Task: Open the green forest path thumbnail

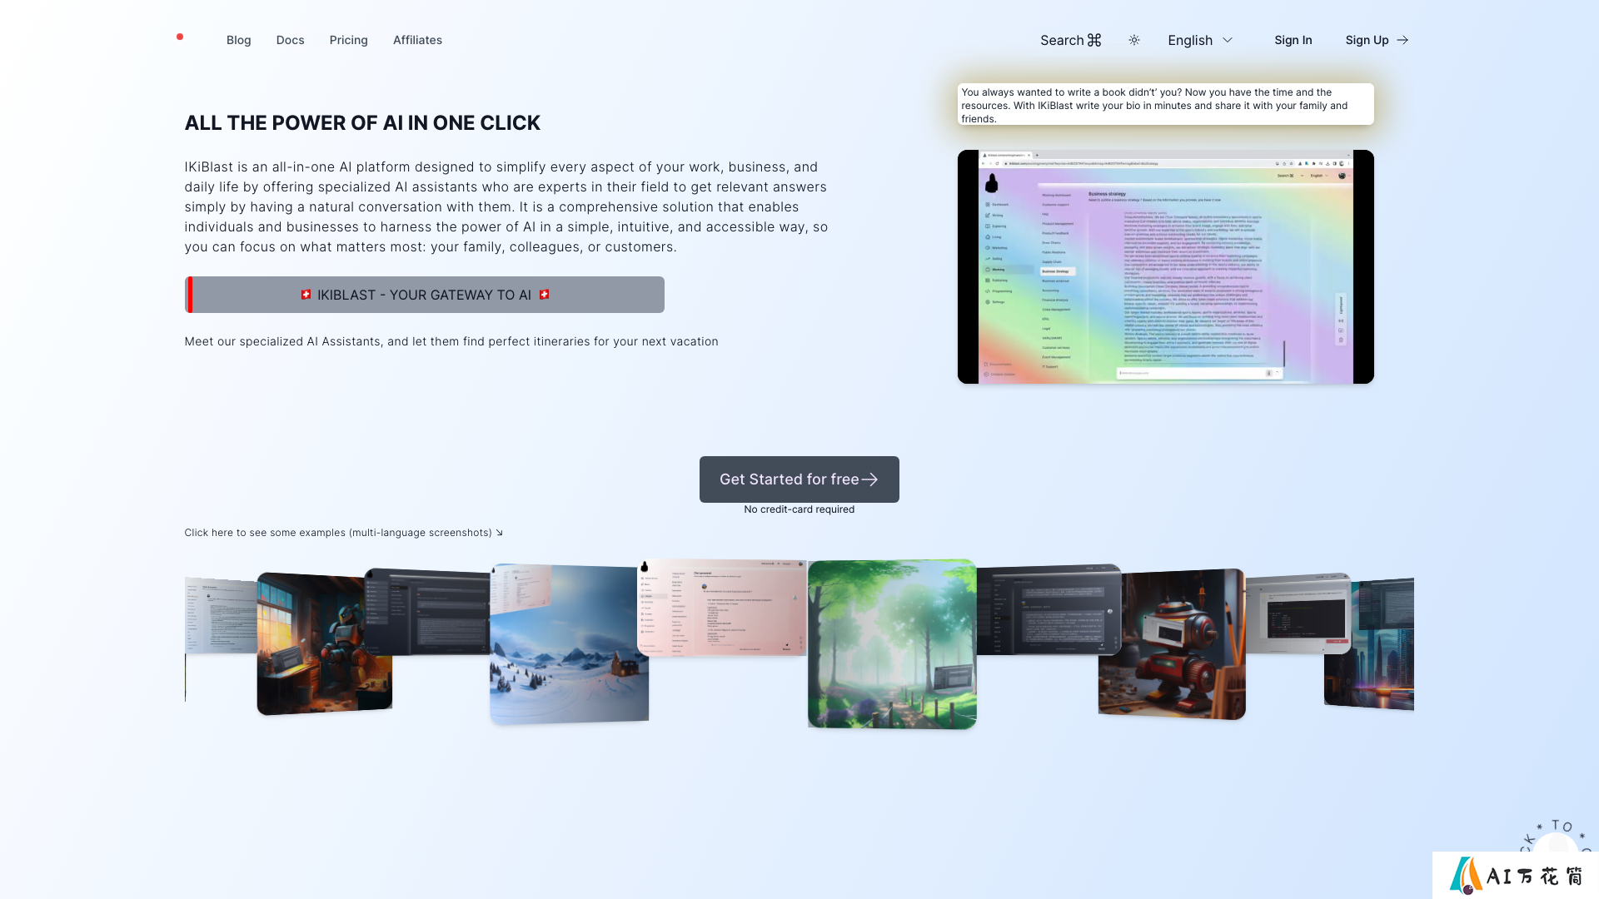Action: (x=892, y=644)
